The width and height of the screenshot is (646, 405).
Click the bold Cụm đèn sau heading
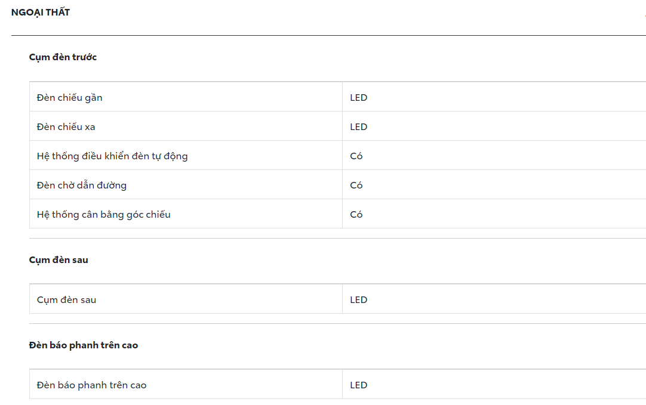point(59,260)
